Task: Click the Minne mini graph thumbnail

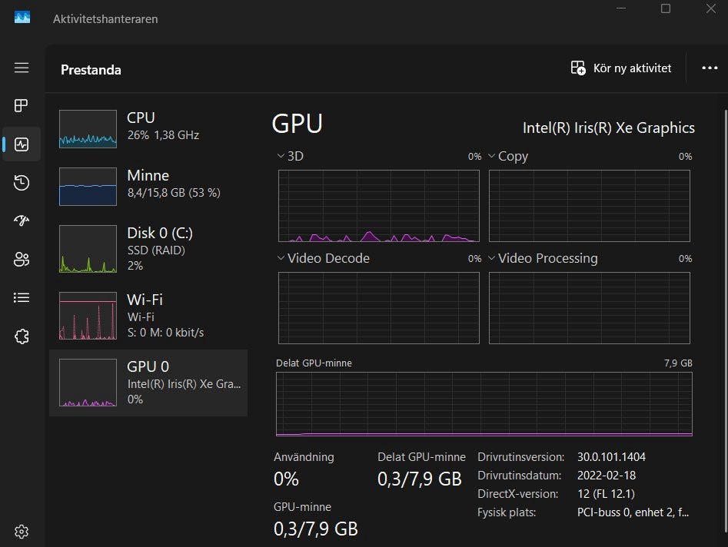Action: pyautogui.click(x=88, y=187)
